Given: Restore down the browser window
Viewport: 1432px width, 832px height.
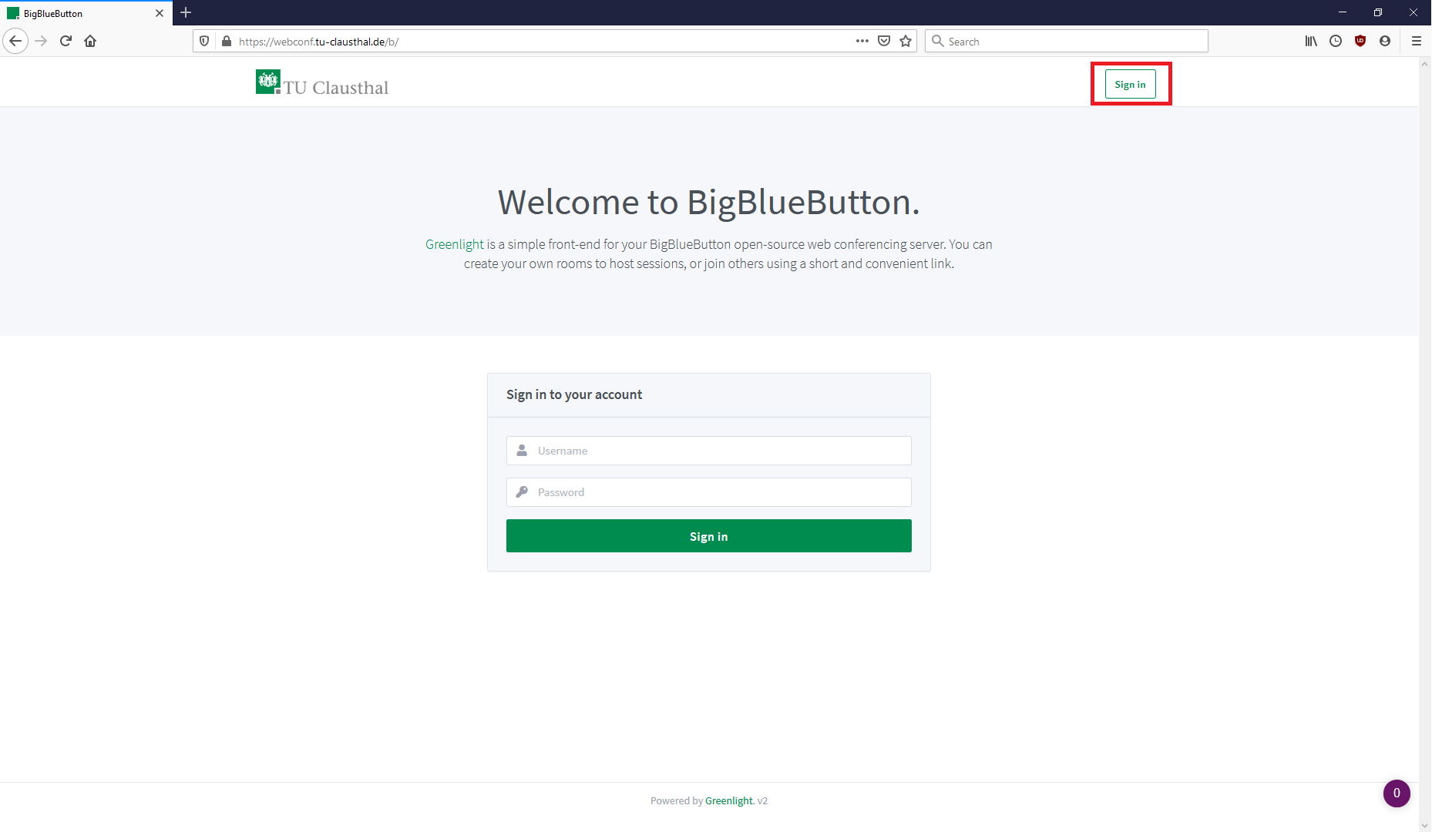Looking at the screenshot, I should [1378, 12].
